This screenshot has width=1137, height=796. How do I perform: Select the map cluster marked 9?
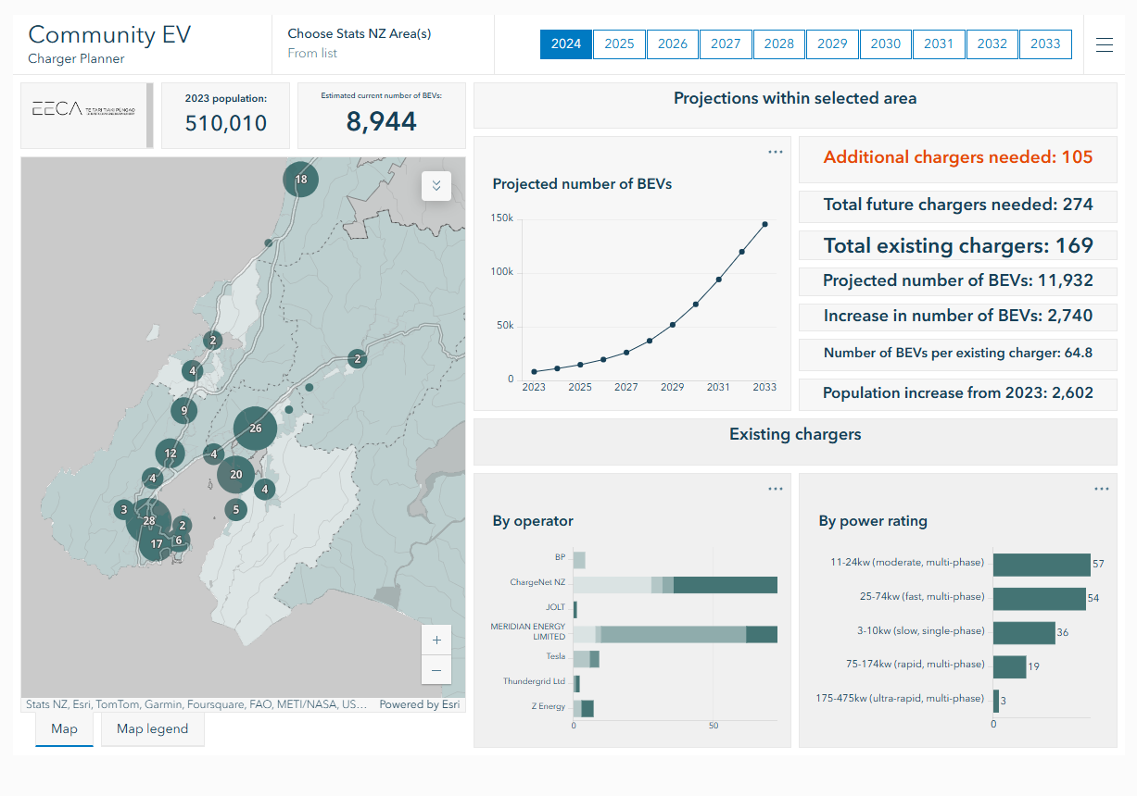(x=184, y=410)
